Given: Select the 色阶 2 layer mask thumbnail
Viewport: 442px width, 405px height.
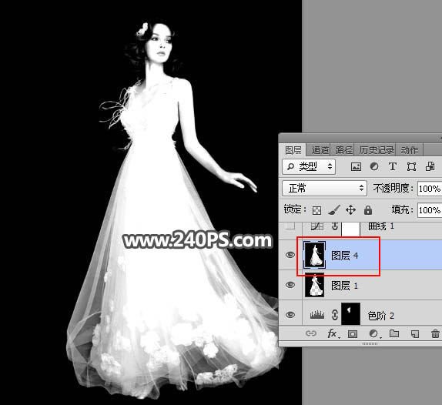Looking at the screenshot, I should coord(350,313).
